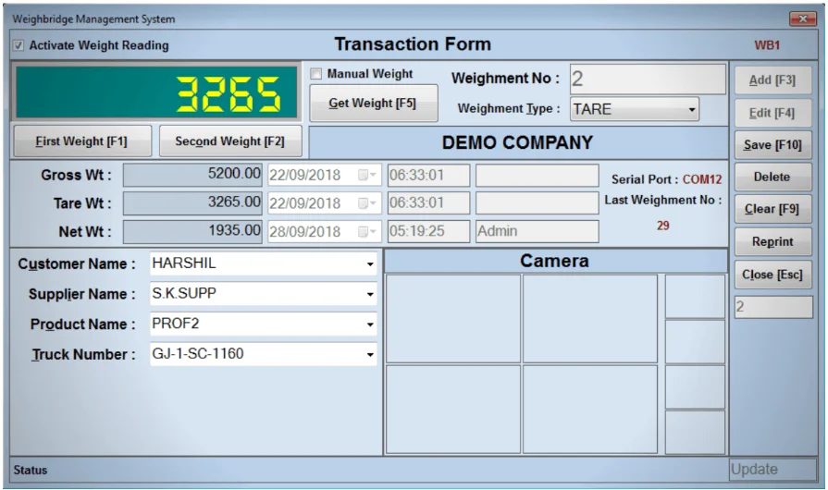Open the Gross Wt date picker calendar
Viewport: 828px width, 490px height.
[367, 175]
